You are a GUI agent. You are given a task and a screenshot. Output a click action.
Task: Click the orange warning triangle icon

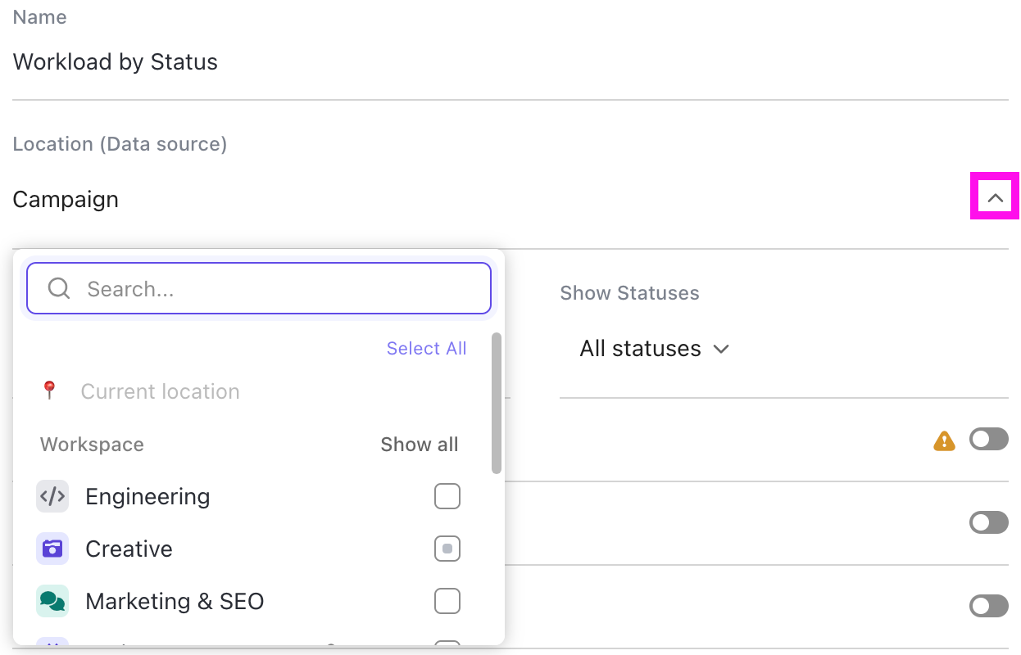pos(945,441)
